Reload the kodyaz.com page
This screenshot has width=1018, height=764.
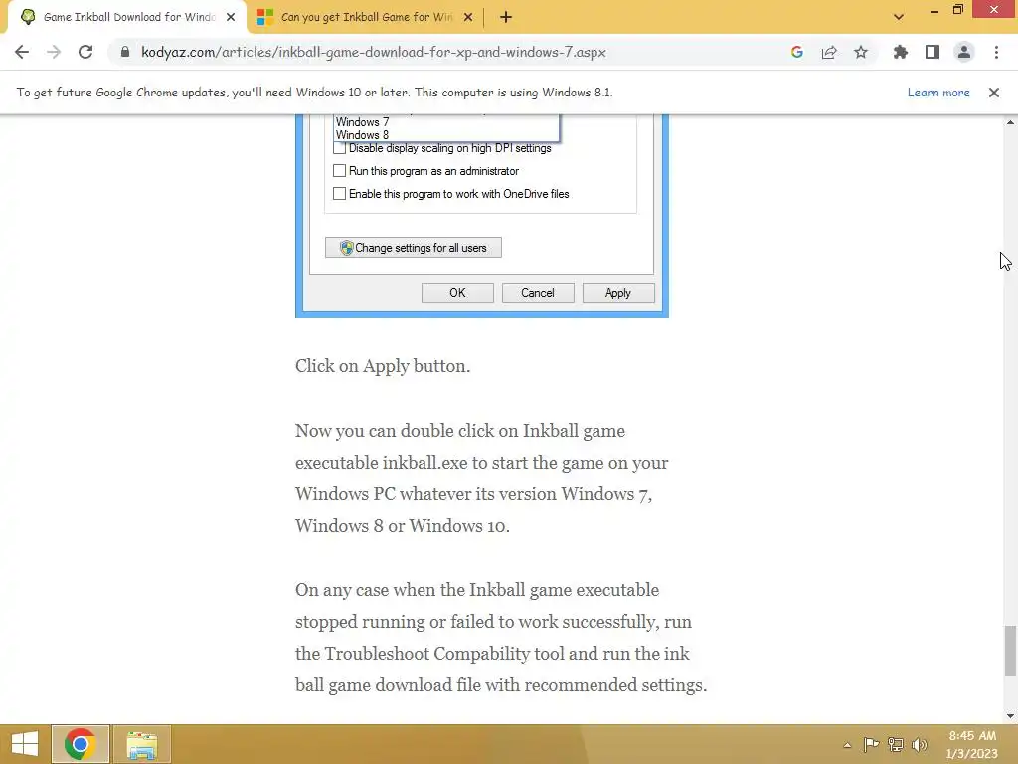[x=85, y=52]
